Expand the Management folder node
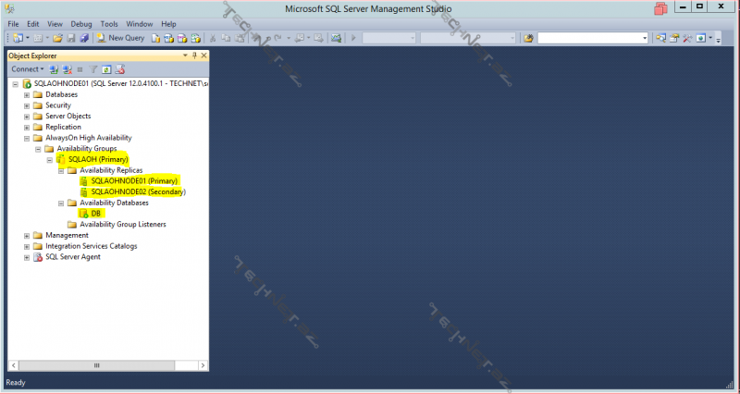Image resolution: width=740 pixels, height=394 pixels. coord(27,235)
